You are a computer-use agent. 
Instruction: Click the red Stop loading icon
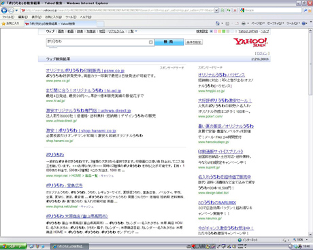pyautogui.click(x=235, y=10)
